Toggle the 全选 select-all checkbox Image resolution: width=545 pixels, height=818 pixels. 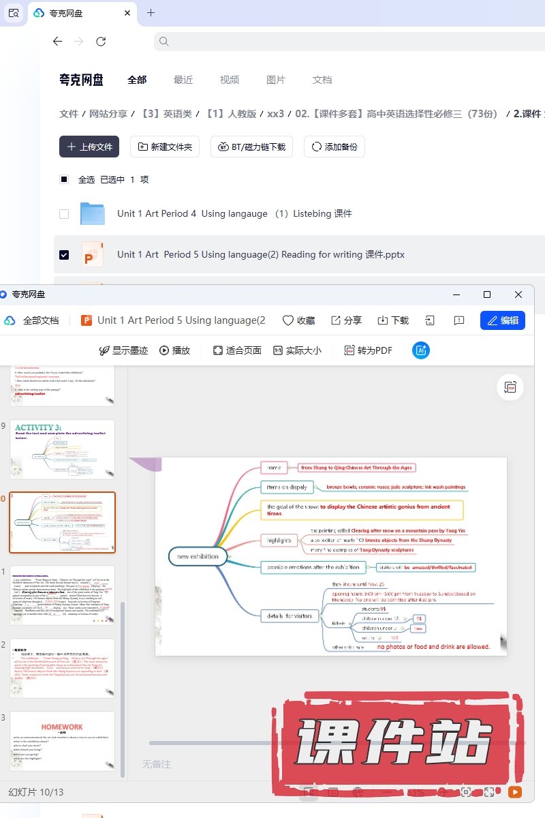(x=64, y=180)
